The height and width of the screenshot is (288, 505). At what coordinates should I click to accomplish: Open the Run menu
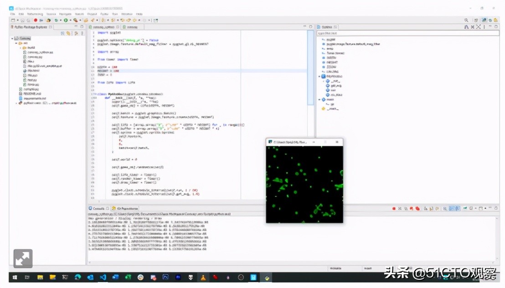click(115, 14)
